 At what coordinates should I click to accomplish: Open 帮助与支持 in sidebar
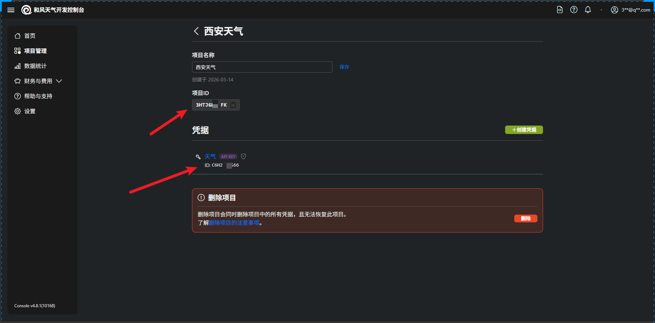[x=38, y=96]
